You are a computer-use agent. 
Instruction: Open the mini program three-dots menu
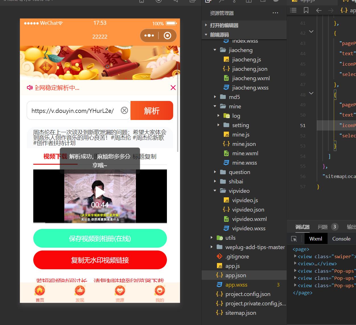tap(149, 36)
